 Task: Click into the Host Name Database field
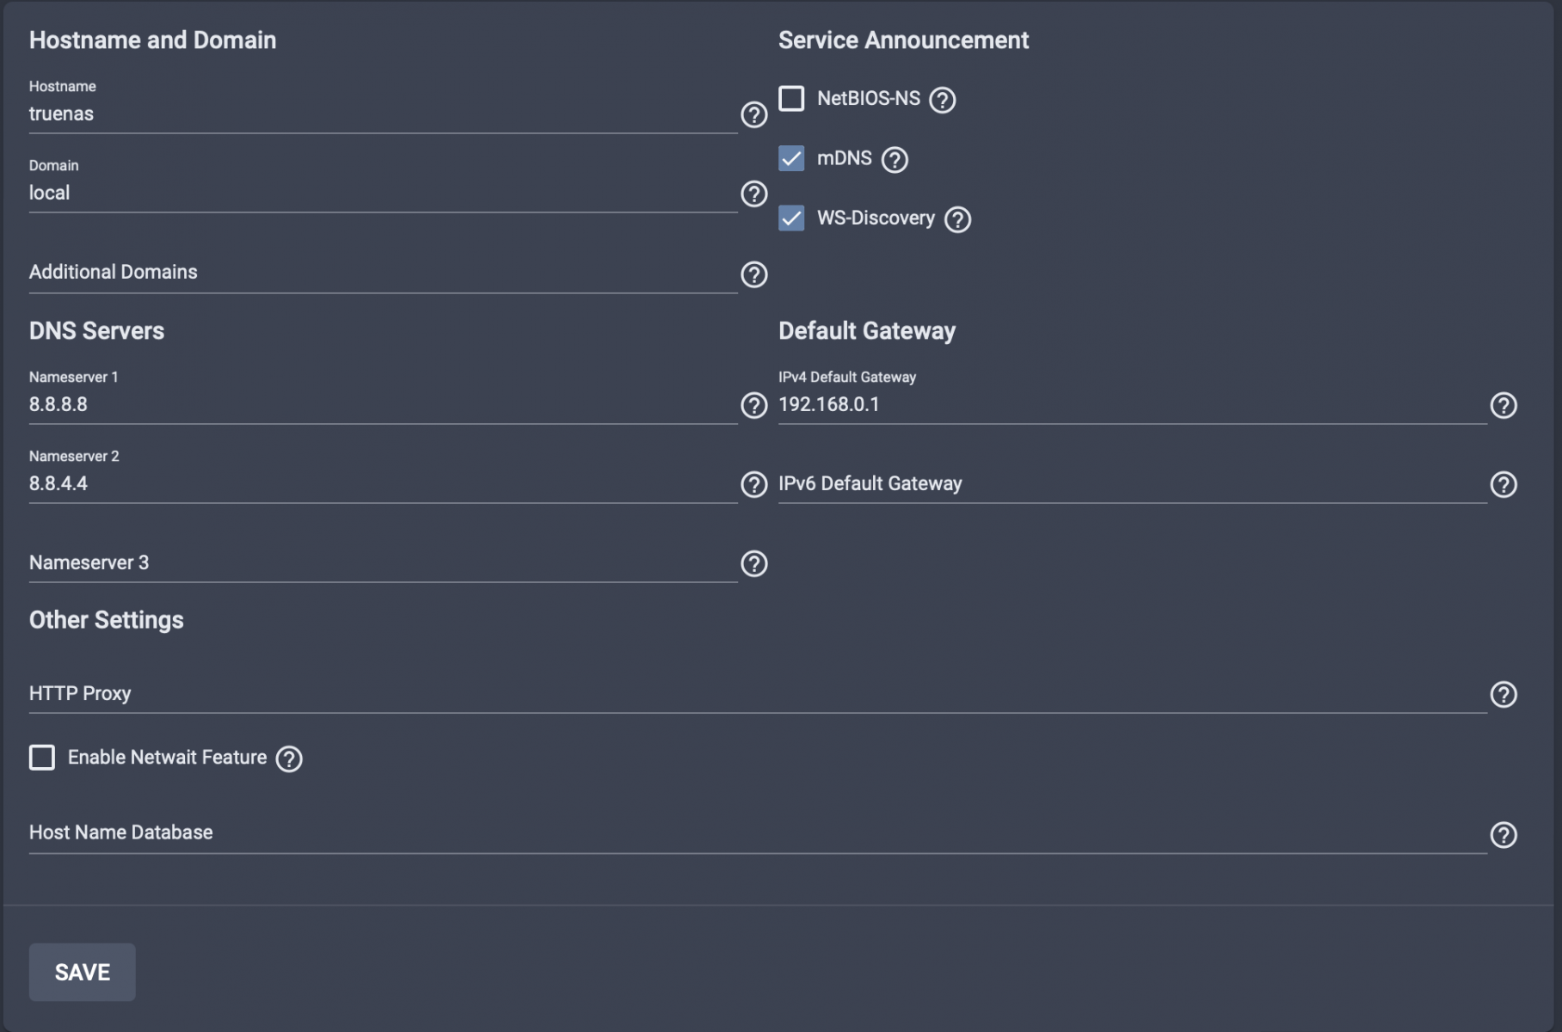pyautogui.click(x=758, y=832)
